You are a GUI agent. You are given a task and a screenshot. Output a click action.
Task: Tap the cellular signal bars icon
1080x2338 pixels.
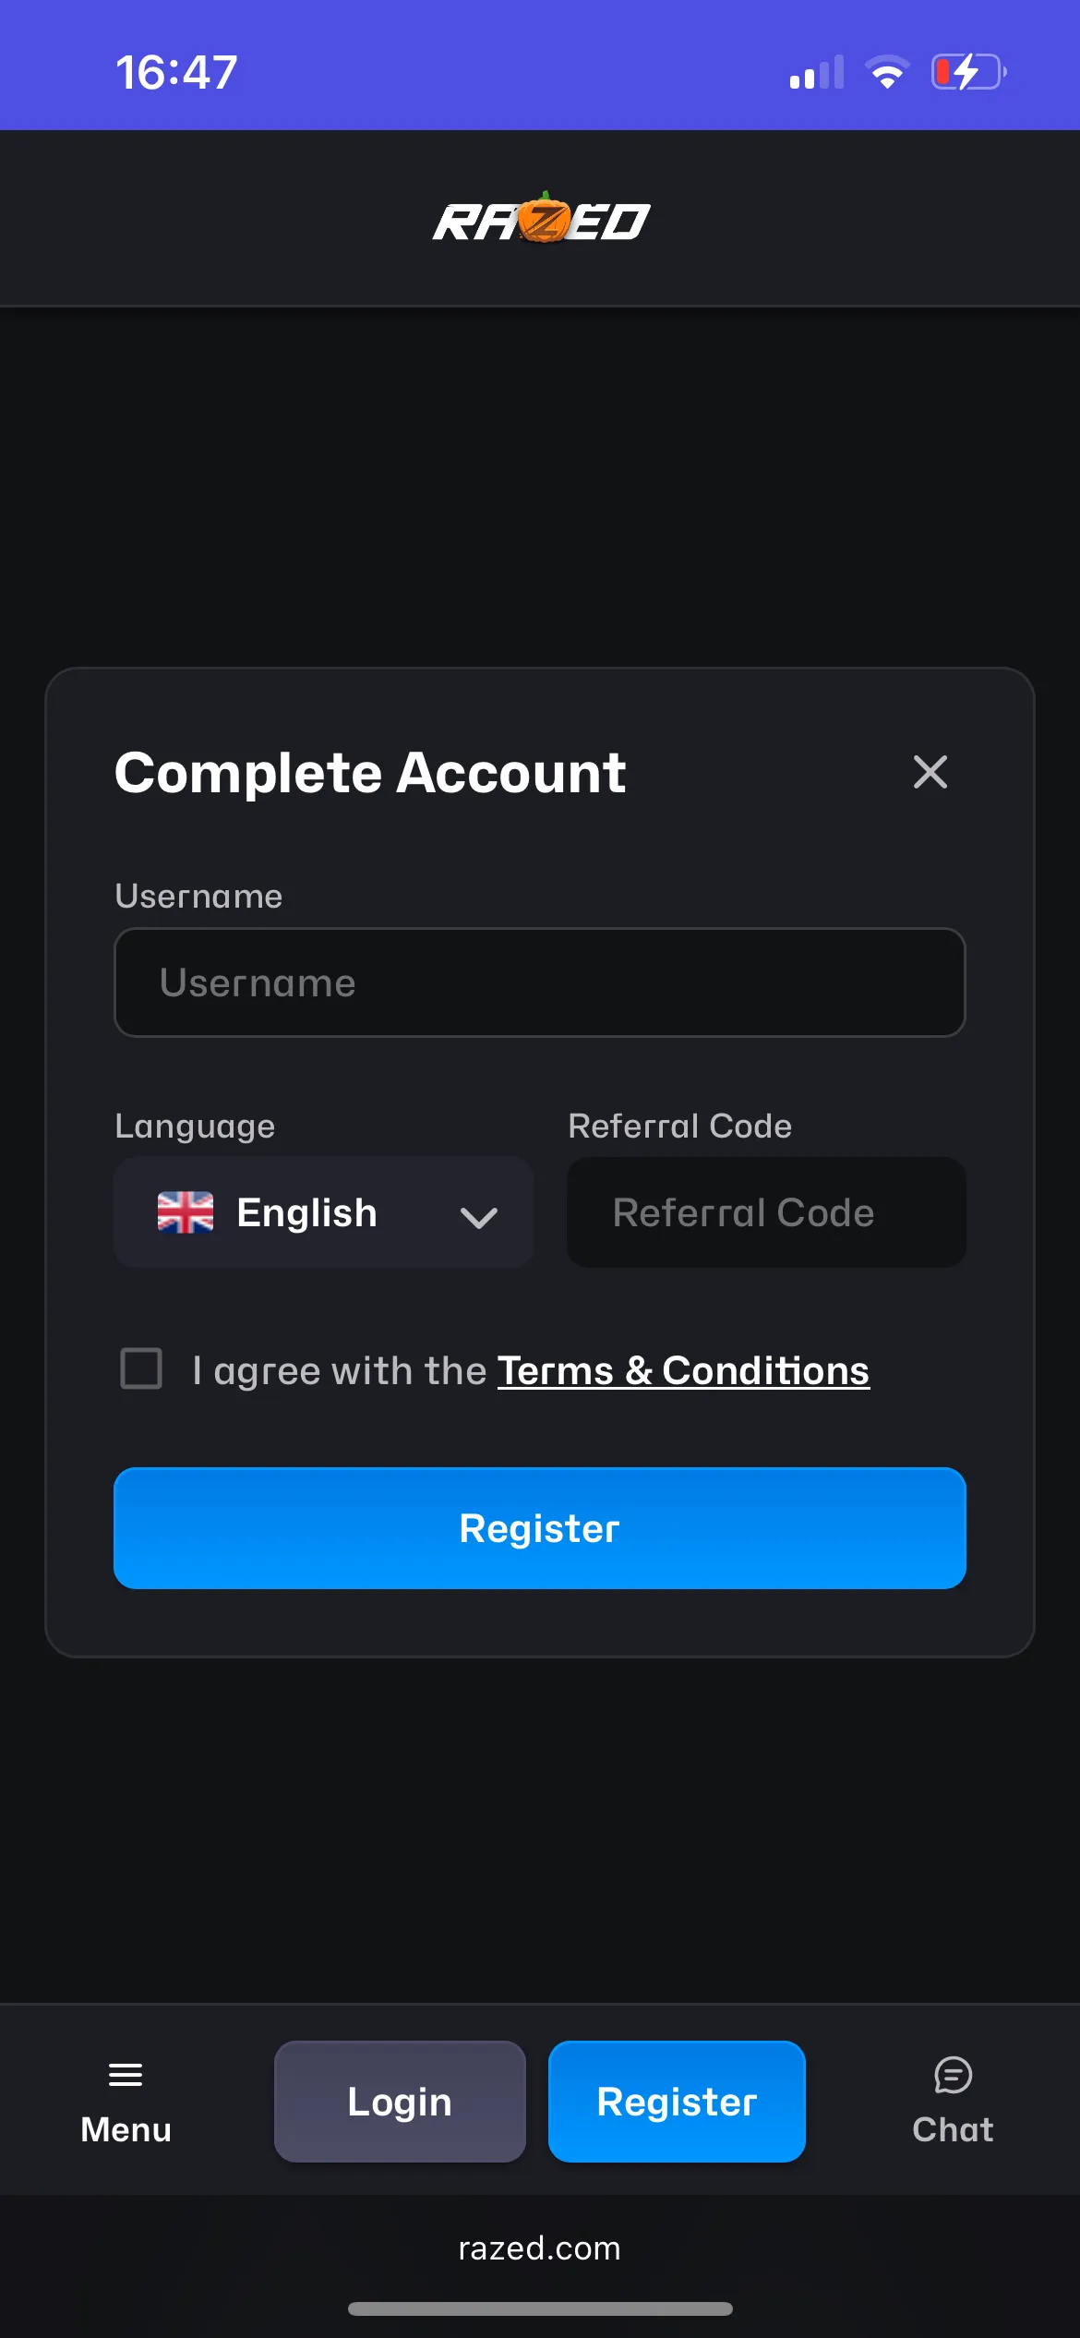(x=817, y=72)
